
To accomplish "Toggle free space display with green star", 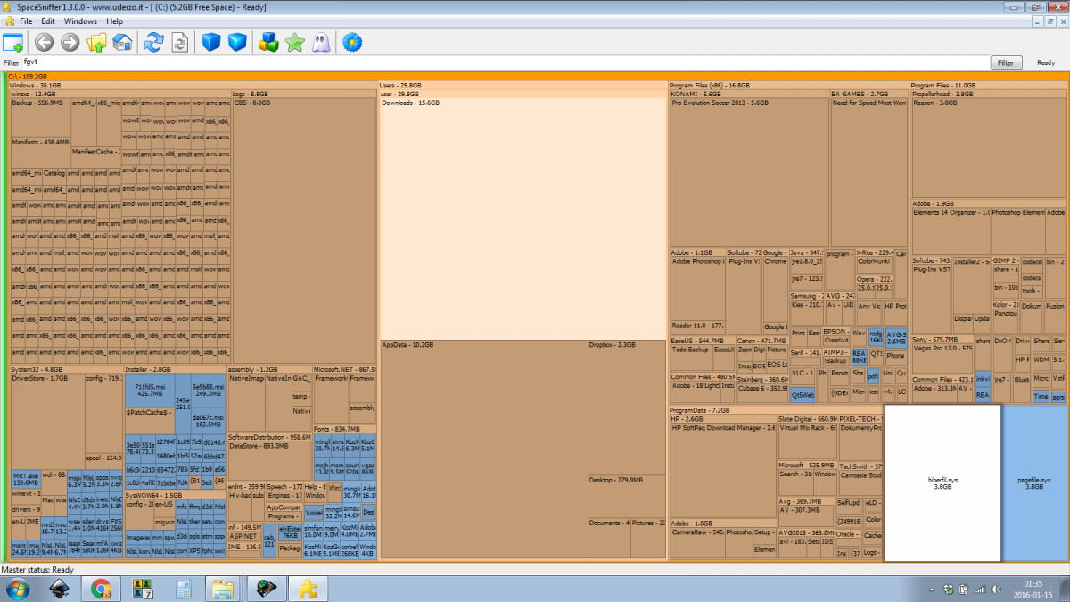I will (x=294, y=42).
